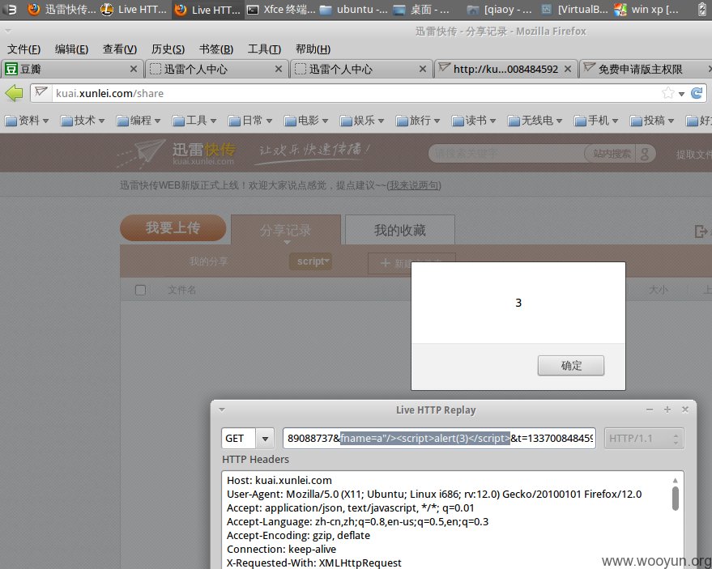The image size is (712, 569).
Task: Click the site search keyword field
Action: tap(506, 154)
